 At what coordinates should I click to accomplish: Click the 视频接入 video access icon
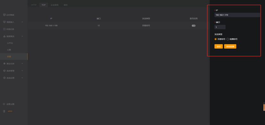(4, 22)
